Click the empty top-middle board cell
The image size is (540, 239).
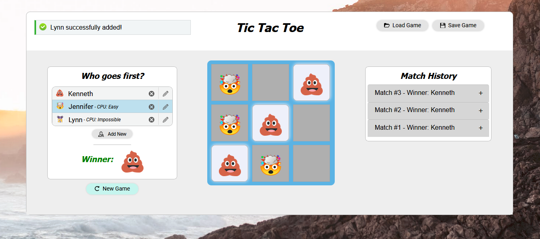click(271, 82)
